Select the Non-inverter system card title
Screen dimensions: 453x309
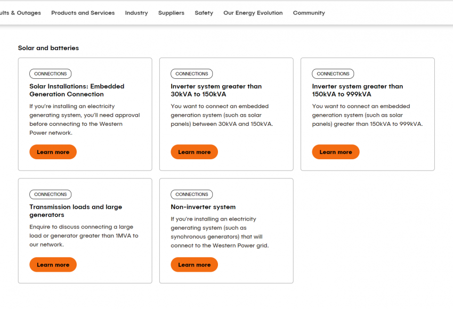[203, 207]
